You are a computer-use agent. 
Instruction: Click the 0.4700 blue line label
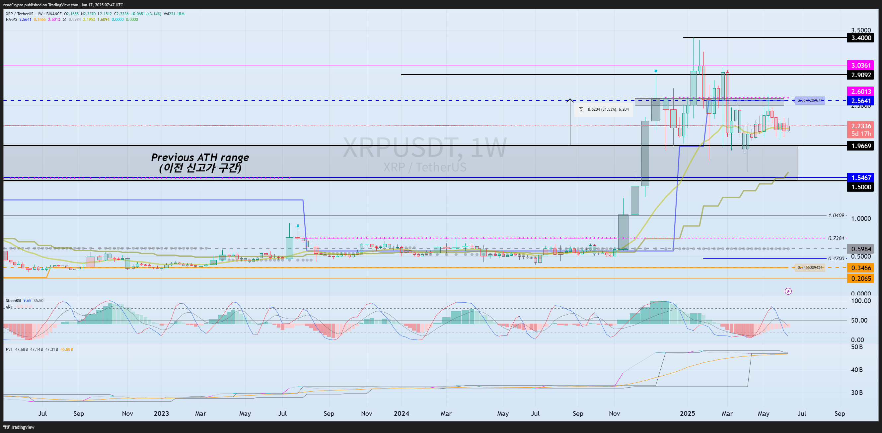tap(836, 259)
